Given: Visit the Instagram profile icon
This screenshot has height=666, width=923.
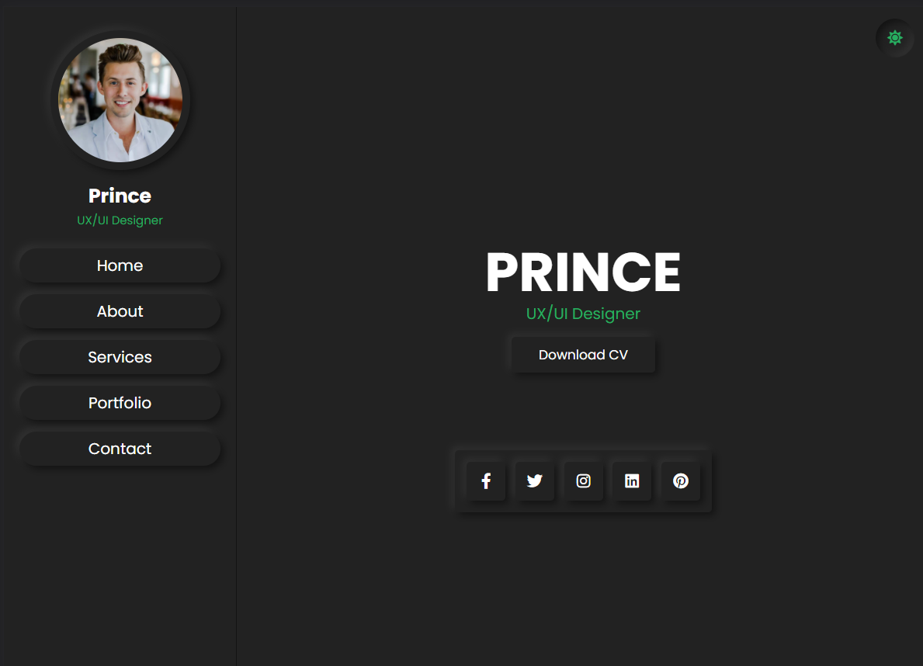Looking at the screenshot, I should pos(583,481).
